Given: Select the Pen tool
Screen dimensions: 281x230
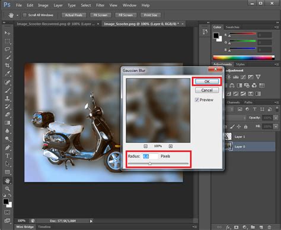Looking at the screenshot, I should click(x=7, y=147).
